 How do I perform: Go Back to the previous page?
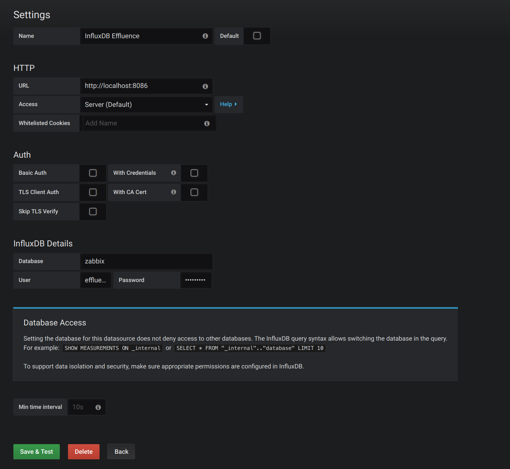click(x=121, y=452)
